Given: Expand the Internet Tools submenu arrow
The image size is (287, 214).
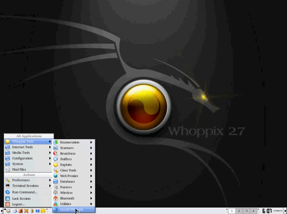Looking at the screenshot, I should (x=50, y=147).
